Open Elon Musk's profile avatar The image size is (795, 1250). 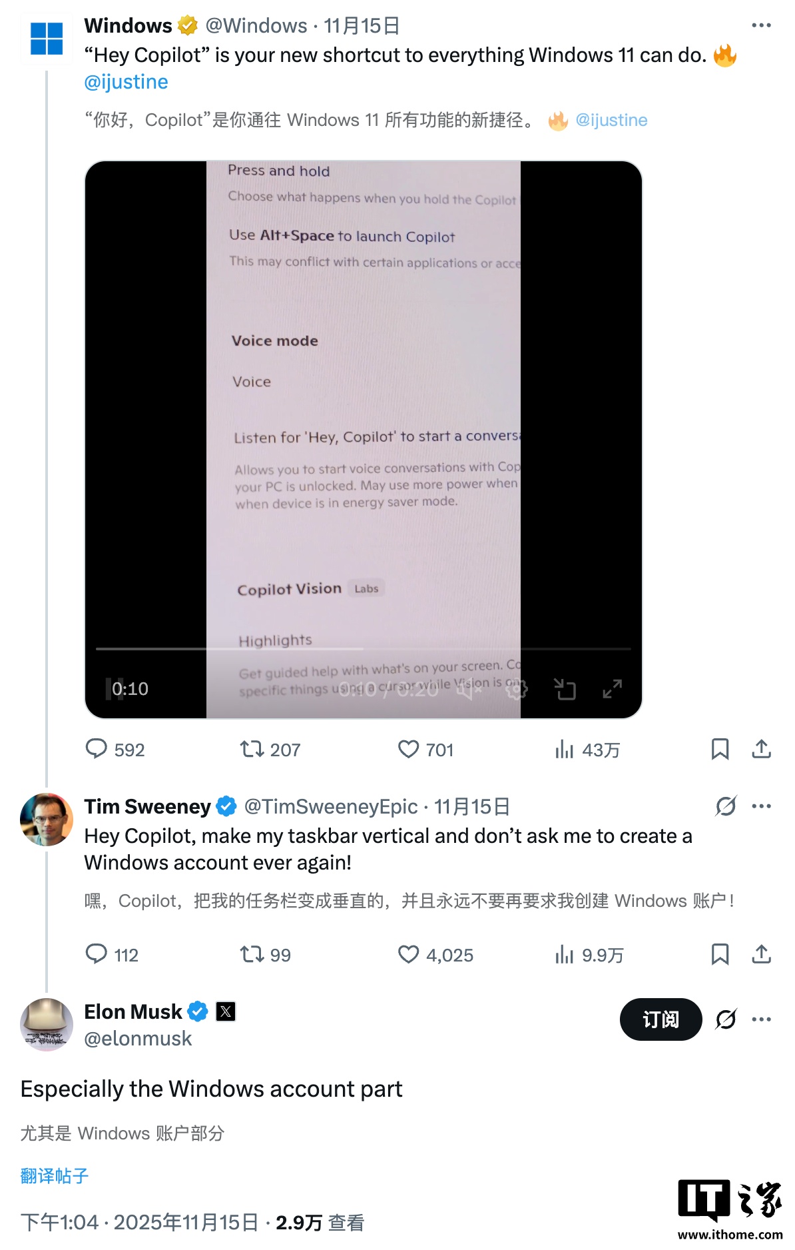click(x=47, y=1024)
